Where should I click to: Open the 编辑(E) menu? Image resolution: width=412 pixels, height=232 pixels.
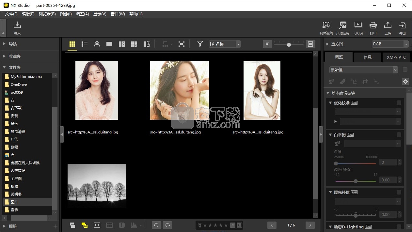click(28, 14)
